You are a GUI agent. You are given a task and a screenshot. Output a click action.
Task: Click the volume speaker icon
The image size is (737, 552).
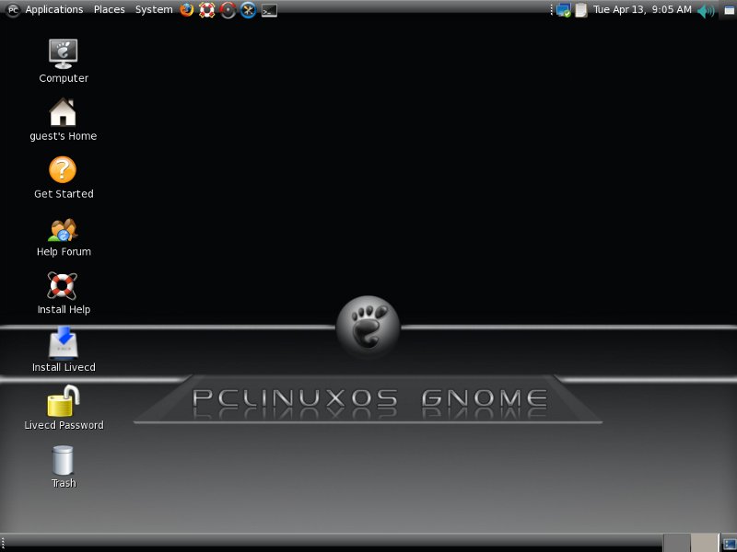[x=706, y=10]
